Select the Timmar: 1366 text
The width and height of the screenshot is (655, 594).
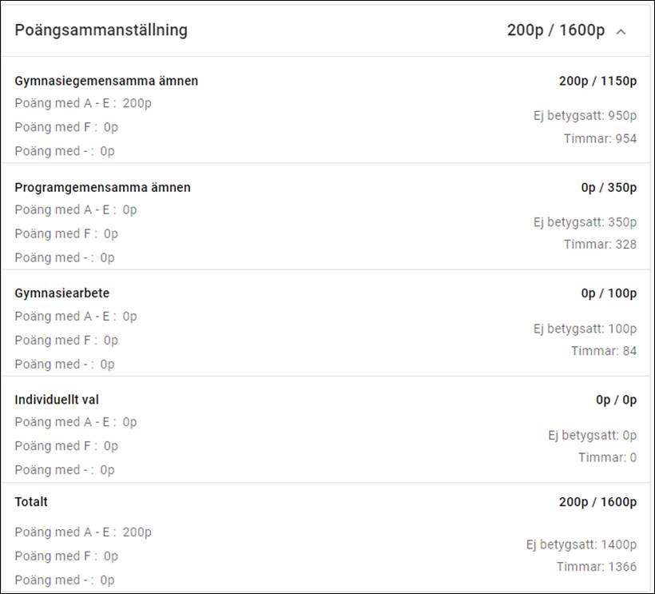point(597,567)
